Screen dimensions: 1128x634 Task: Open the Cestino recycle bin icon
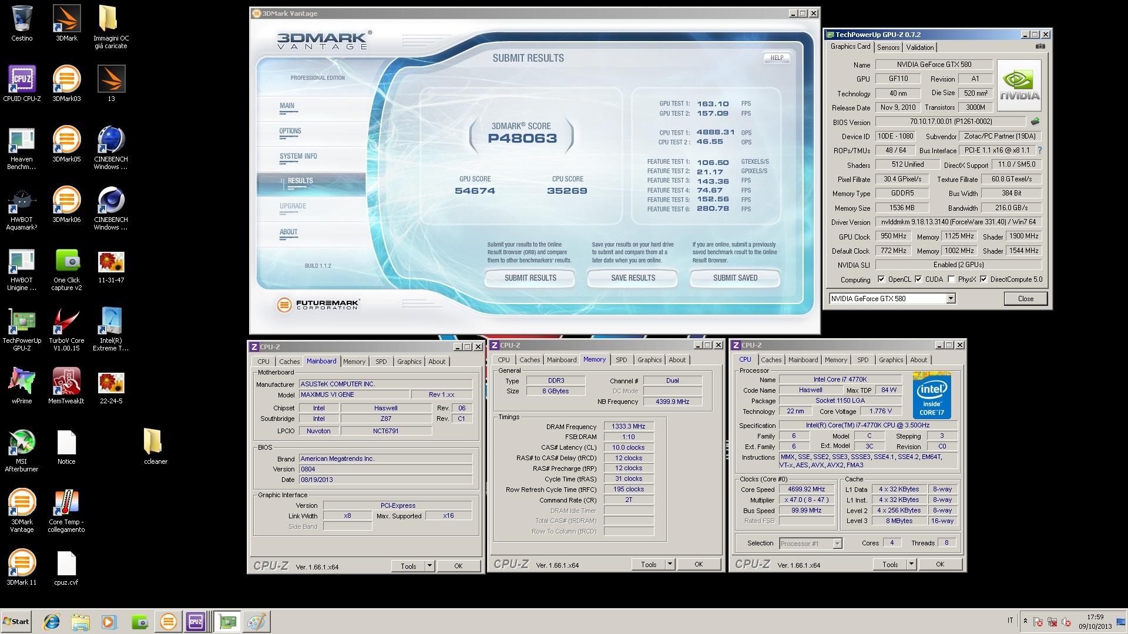22,23
